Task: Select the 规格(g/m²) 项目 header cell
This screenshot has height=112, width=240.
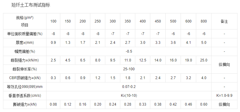Action: click(x=25, y=21)
